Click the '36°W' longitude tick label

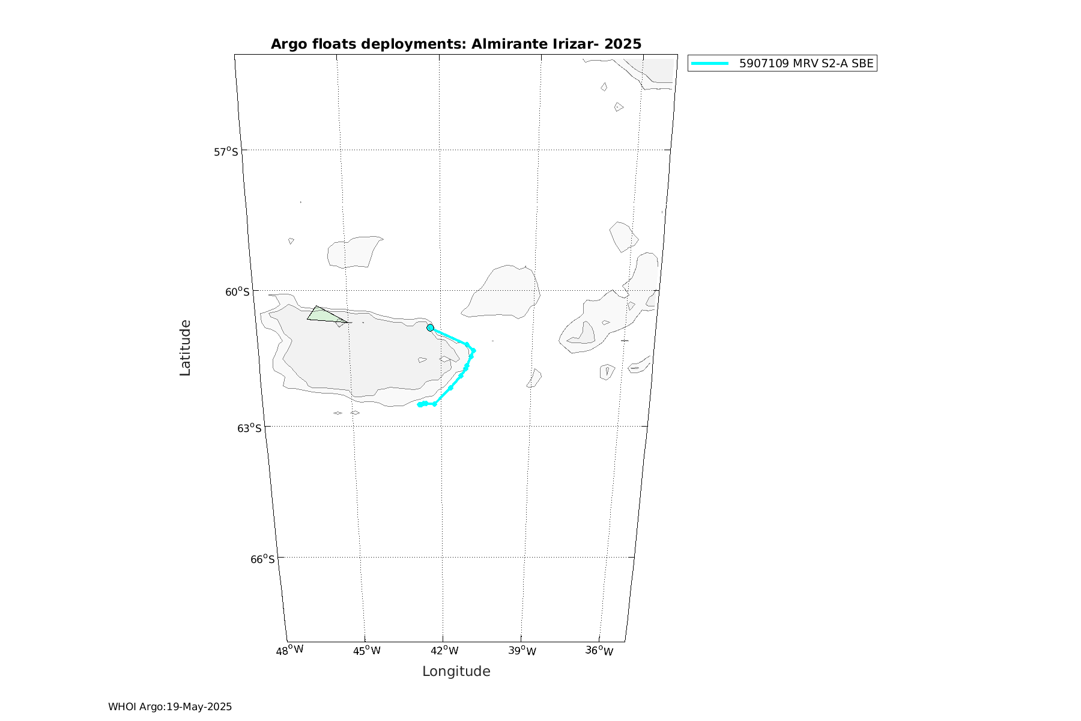click(x=599, y=650)
